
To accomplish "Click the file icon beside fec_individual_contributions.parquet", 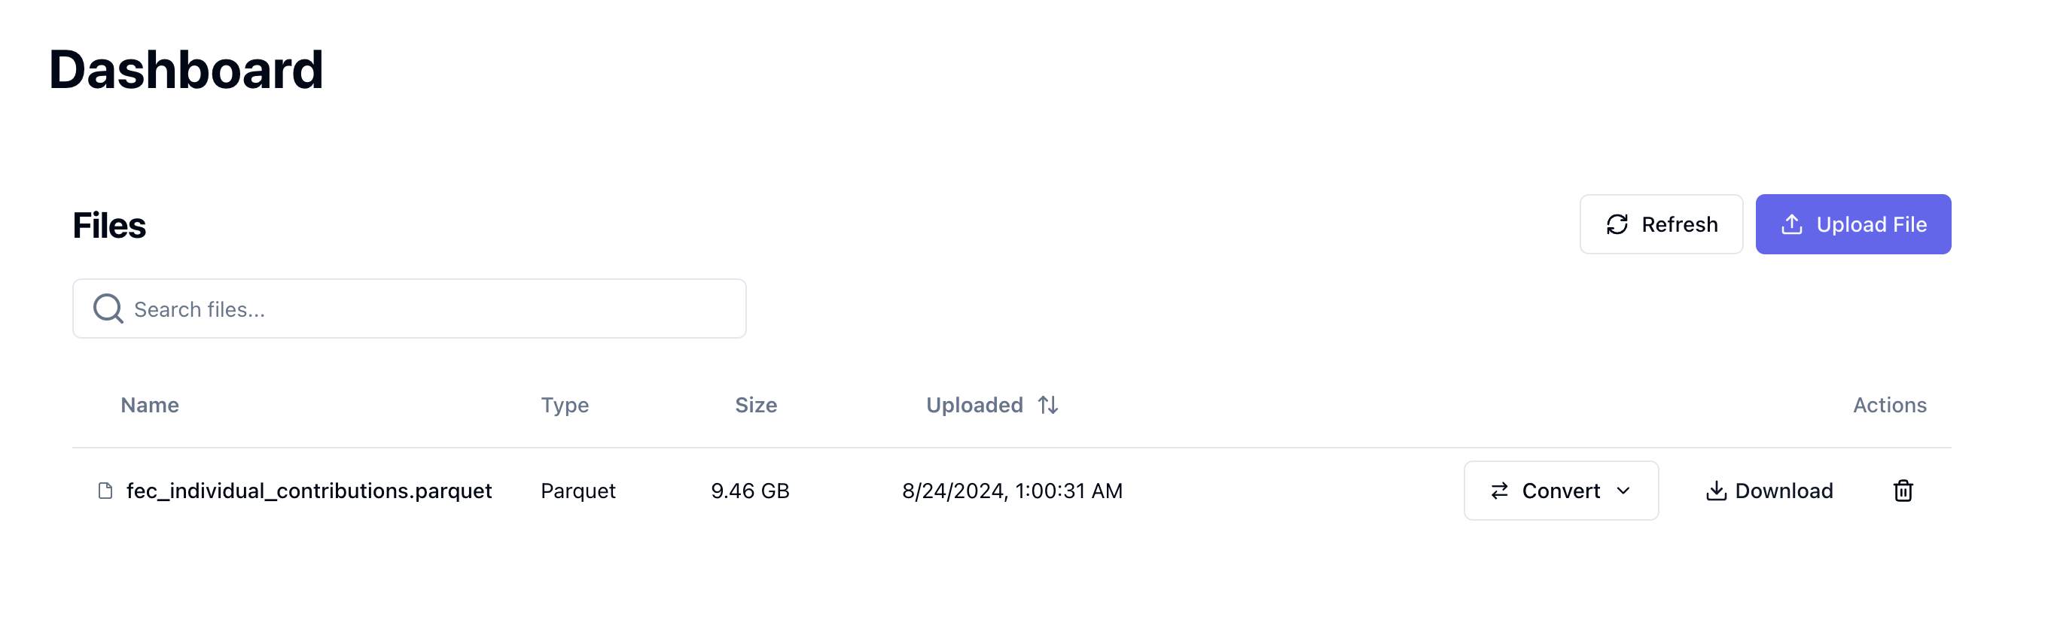I will 105,491.
